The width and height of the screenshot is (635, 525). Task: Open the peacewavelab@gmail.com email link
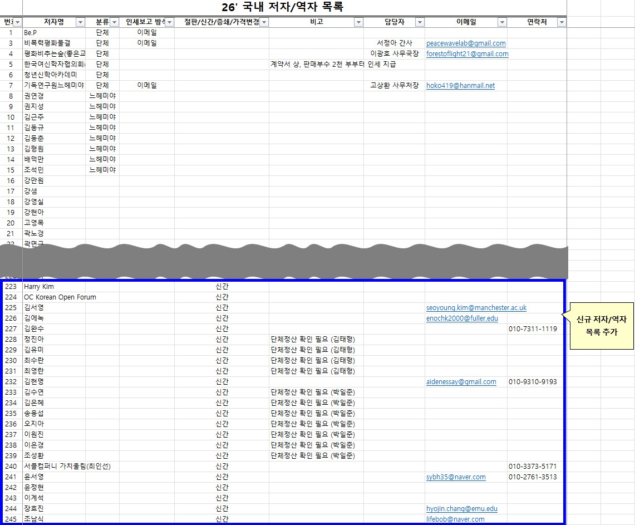[x=466, y=43]
